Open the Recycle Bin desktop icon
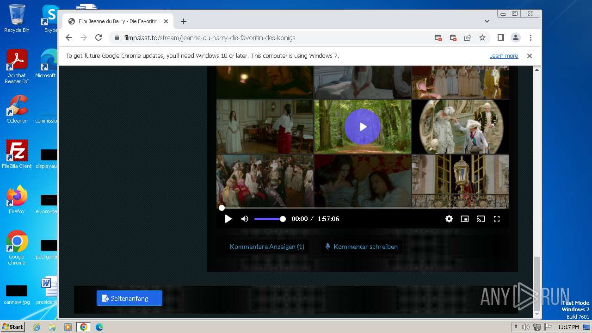This screenshot has height=333, width=592. click(x=17, y=18)
